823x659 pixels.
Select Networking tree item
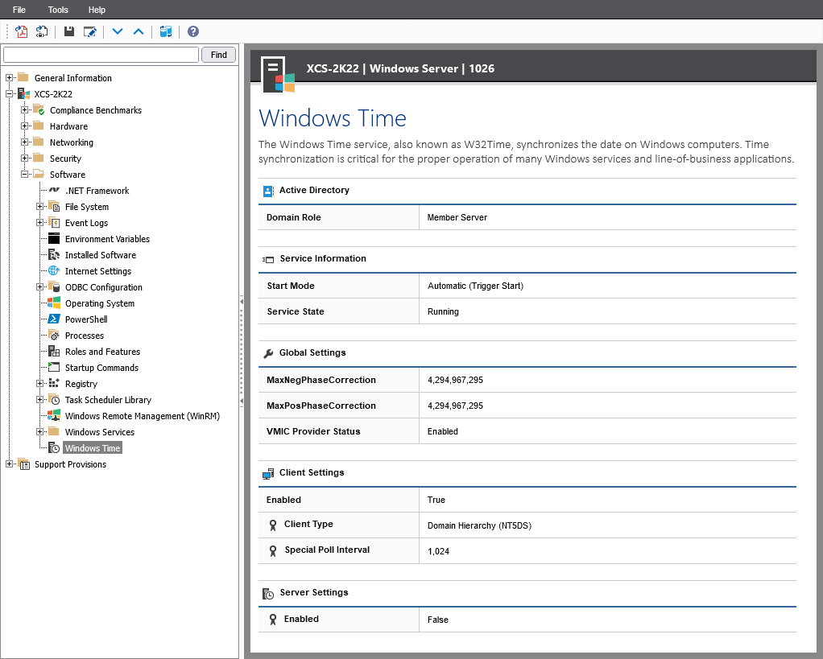72,142
